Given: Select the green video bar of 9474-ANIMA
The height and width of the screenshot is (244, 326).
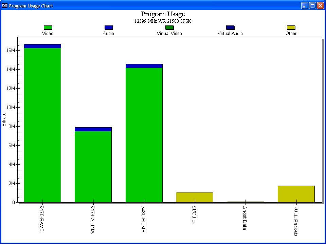Looking at the screenshot, I should [x=93, y=167].
